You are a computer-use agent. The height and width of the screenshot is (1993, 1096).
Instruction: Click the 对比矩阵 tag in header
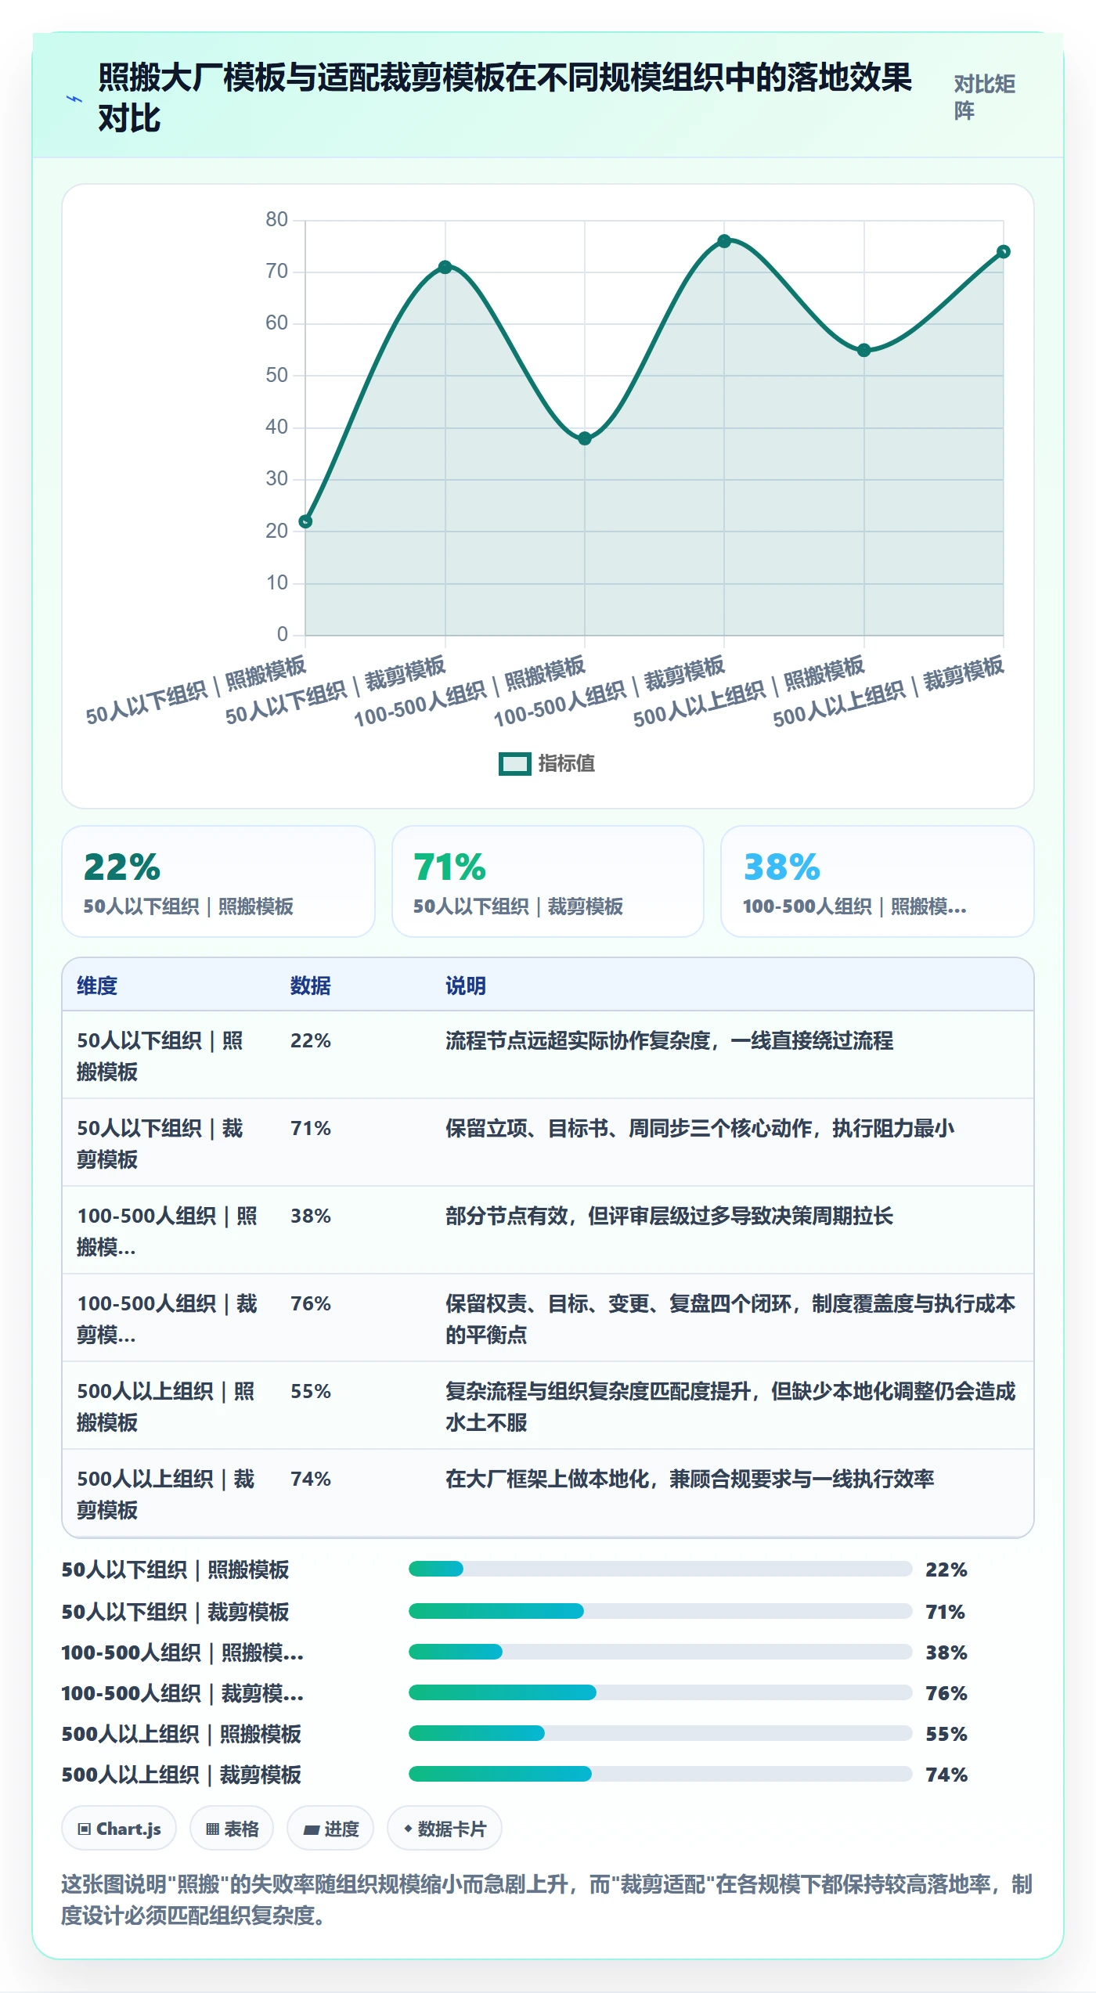coord(985,97)
